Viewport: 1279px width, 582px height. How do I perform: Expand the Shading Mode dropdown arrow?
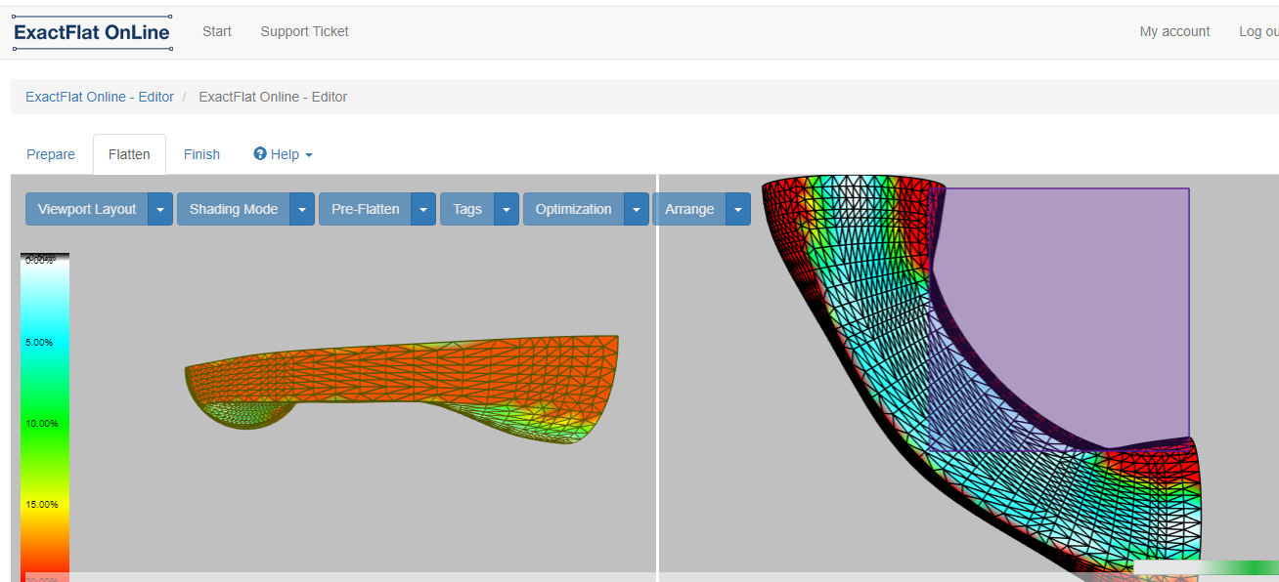pyautogui.click(x=302, y=209)
